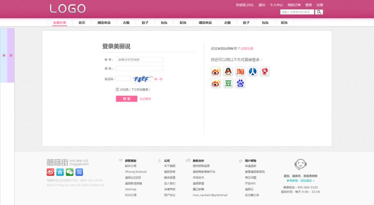Choose Weibo login icon beside Douban icon
Screen dimensions: 374x205
click(216, 83)
